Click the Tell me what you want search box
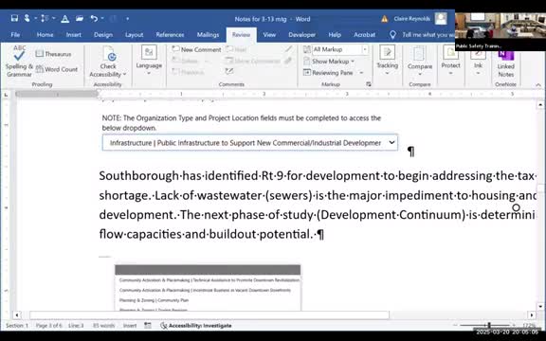Image resolution: width=546 pixels, height=341 pixels. pos(422,35)
